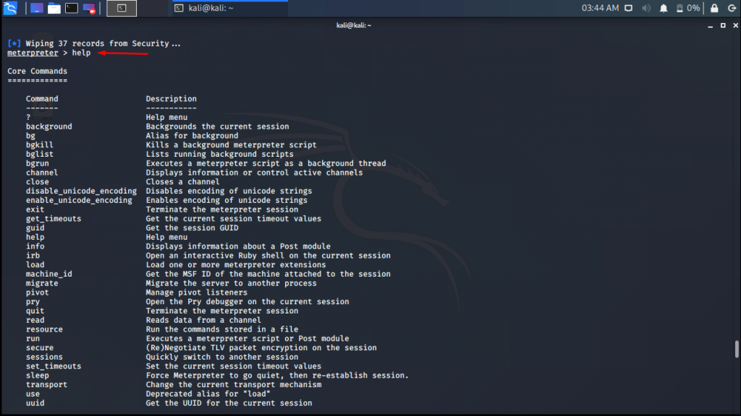
Task: Click the 'background' command row
Action: (157, 126)
